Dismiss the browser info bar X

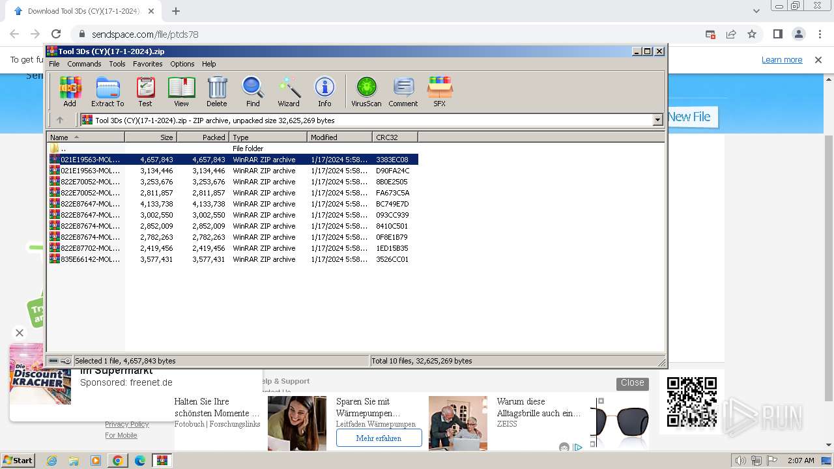tap(818, 59)
